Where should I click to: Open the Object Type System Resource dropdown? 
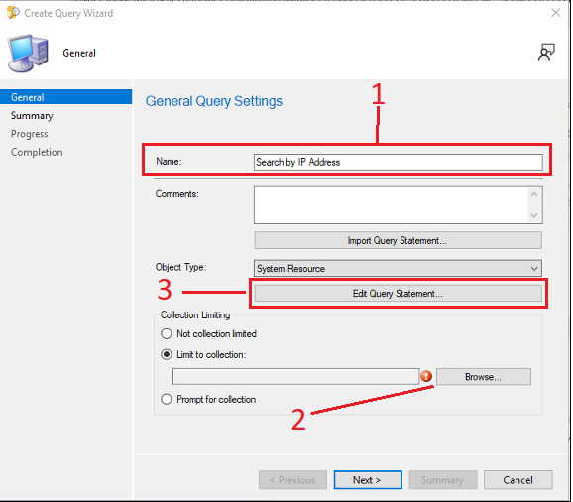click(398, 269)
